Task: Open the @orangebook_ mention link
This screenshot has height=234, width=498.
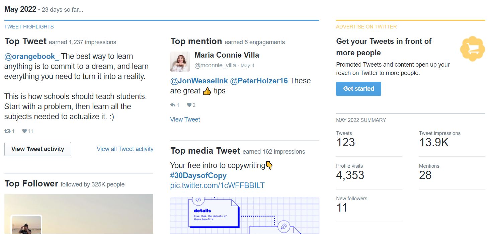Action: coord(32,56)
